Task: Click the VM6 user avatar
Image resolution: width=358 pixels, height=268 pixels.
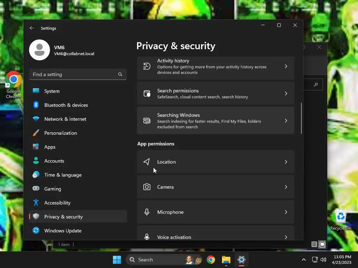Action: pos(40,50)
